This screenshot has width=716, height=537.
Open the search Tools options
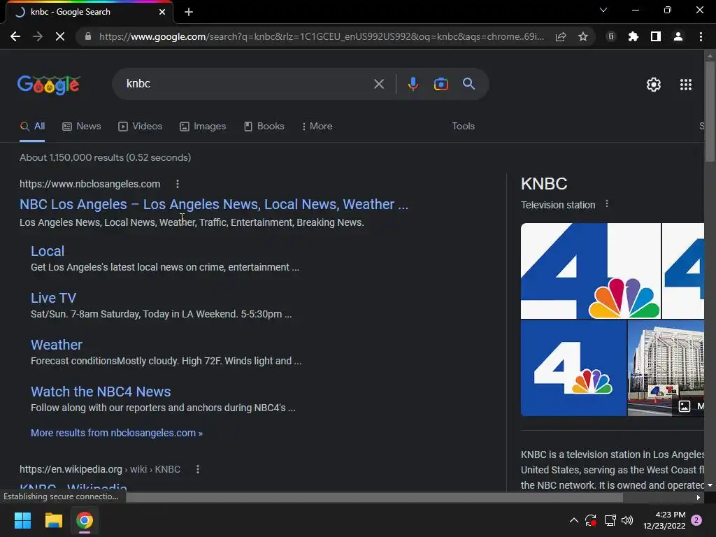463,127
